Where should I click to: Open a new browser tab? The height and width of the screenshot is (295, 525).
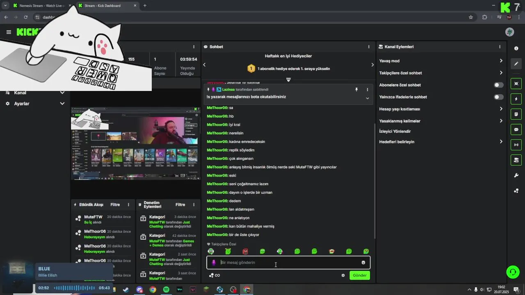click(x=145, y=6)
